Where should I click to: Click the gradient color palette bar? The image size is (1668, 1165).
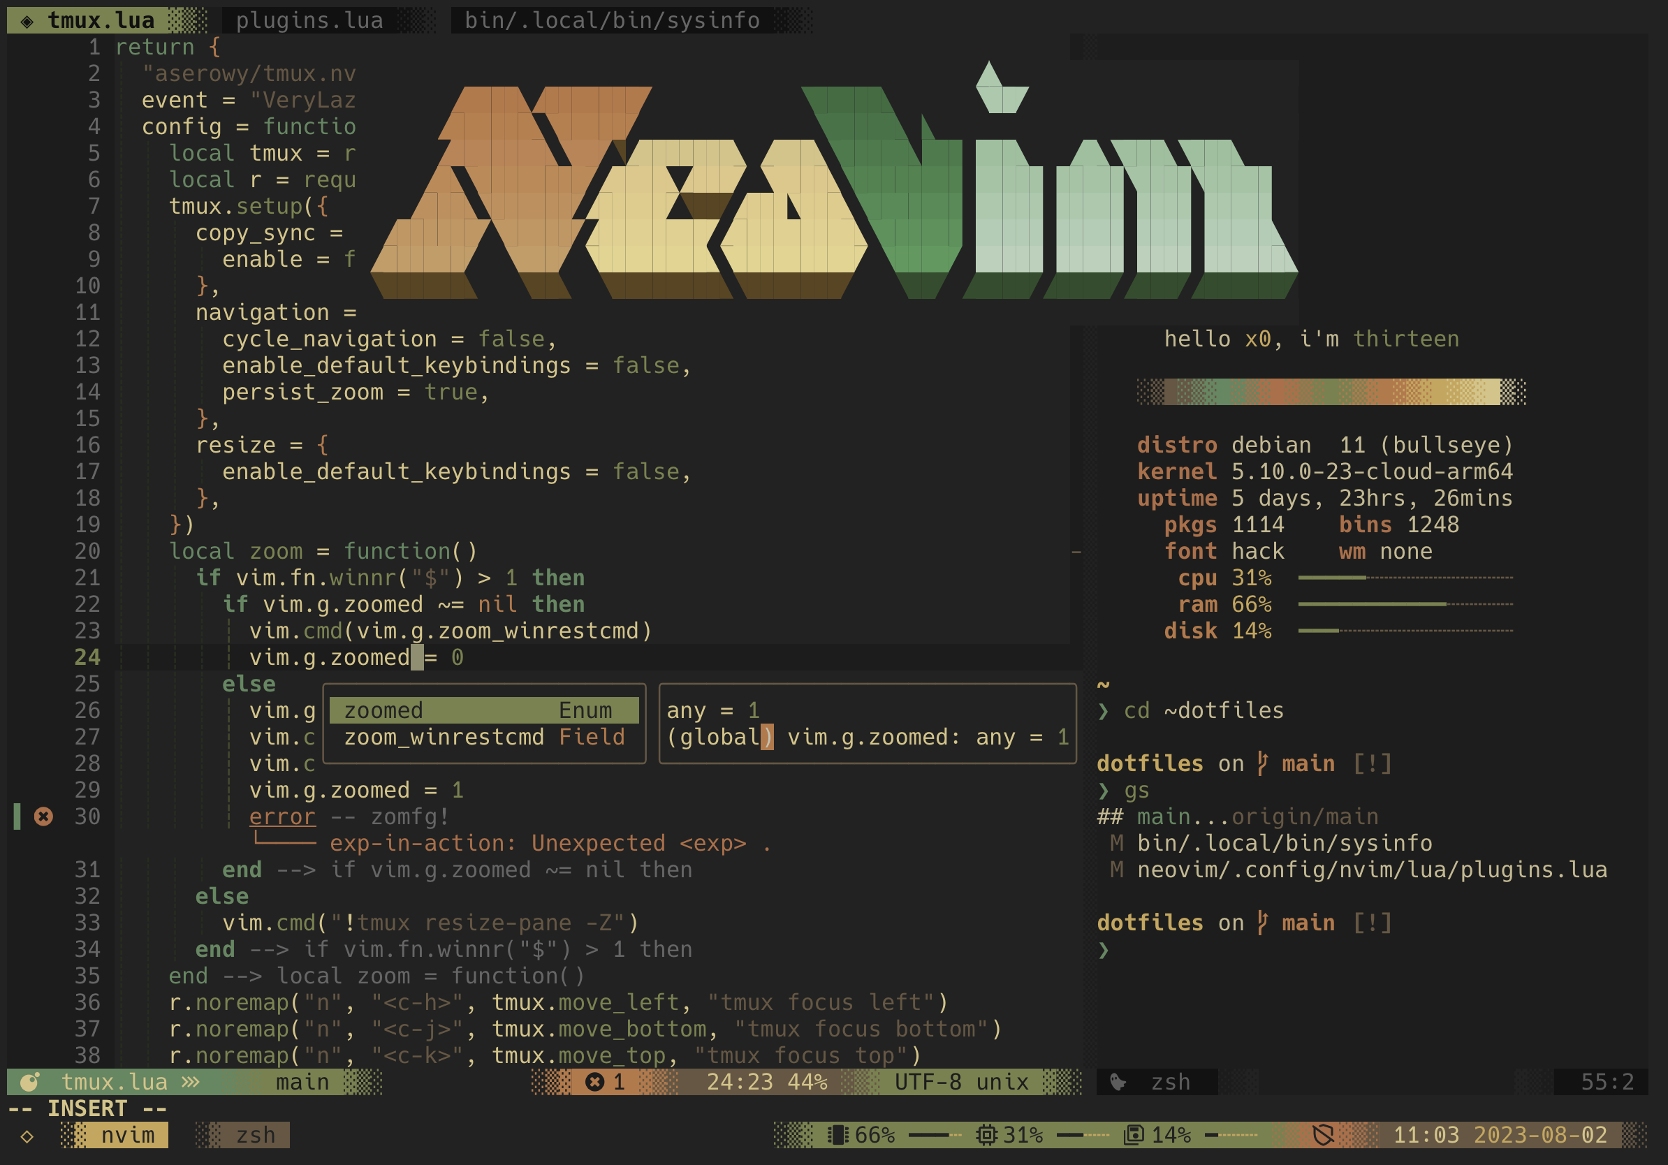coord(1331,393)
